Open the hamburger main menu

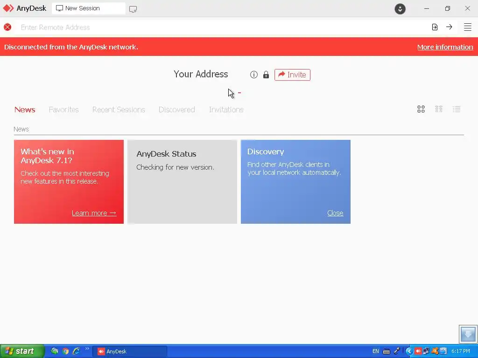pyautogui.click(x=468, y=27)
